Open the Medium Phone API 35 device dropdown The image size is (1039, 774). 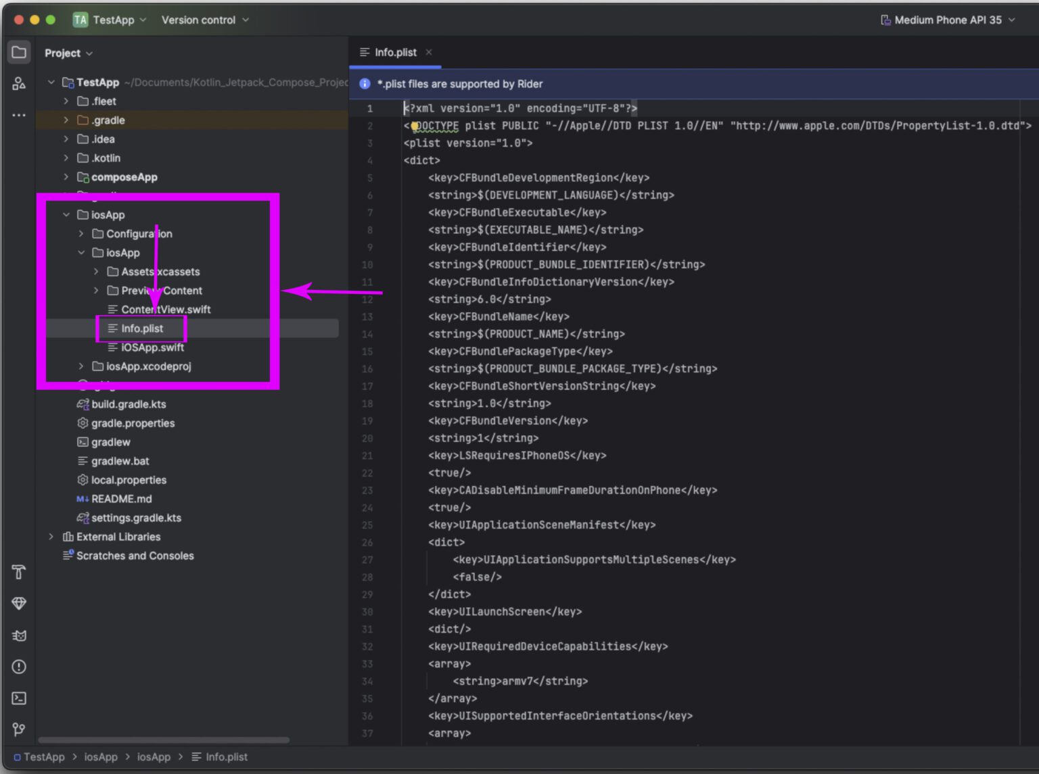(946, 20)
